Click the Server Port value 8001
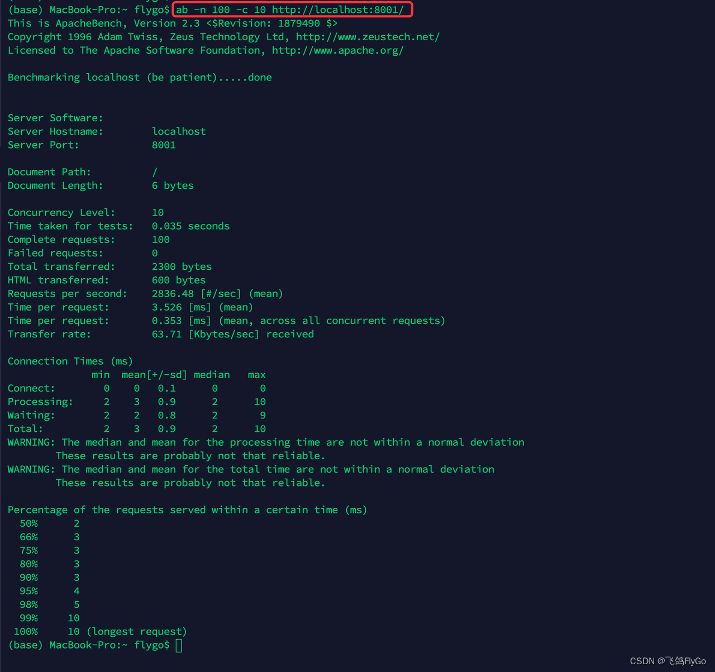Image resolution: width=715 pixels, height=672 pixels. 164,145
